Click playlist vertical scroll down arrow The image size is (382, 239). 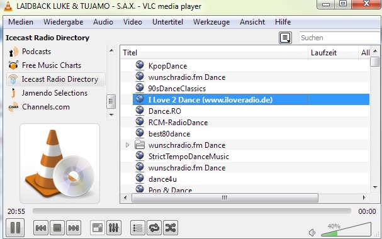tap(375, 187)
